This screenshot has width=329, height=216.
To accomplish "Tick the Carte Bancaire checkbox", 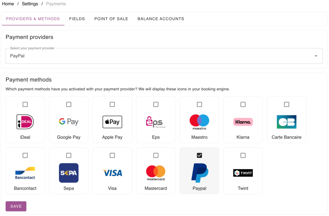I will pyautogui.click(x=287, y=104).
